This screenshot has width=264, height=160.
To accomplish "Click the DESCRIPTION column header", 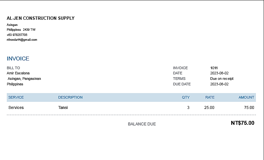I will tap(70, 97).
